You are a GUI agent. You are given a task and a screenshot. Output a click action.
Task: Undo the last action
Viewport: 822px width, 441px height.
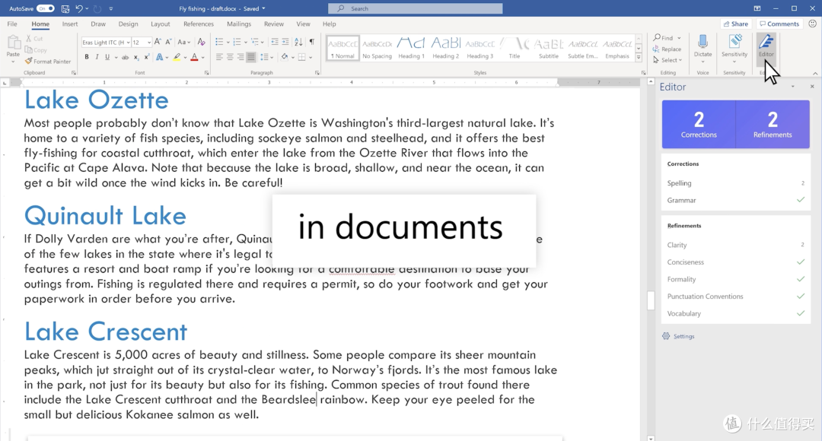click(79, 8)
